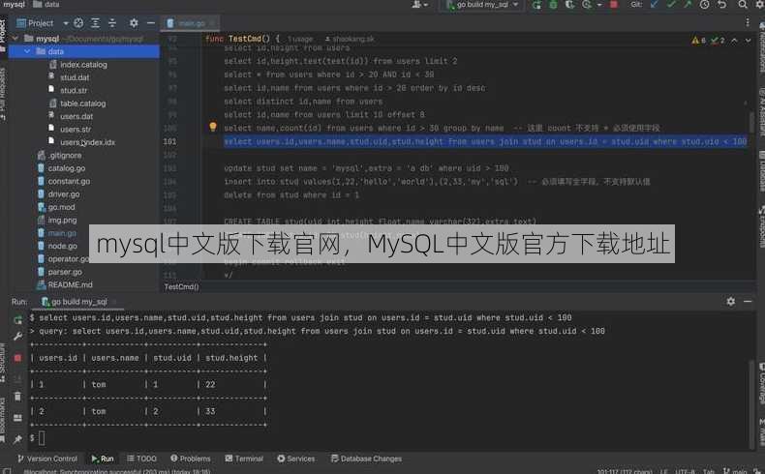Select users.dat file

[76, 116]
